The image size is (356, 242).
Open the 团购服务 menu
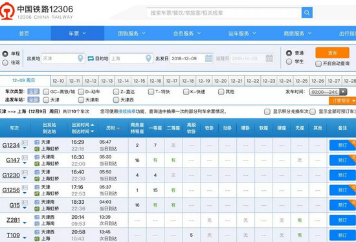tap(131, 34)
